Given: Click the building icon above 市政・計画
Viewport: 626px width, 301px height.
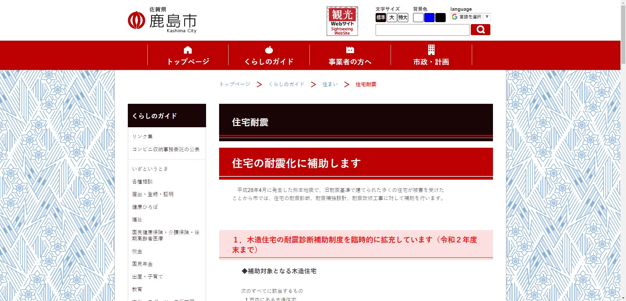Looking at the screenshot, I should point(431,50).
